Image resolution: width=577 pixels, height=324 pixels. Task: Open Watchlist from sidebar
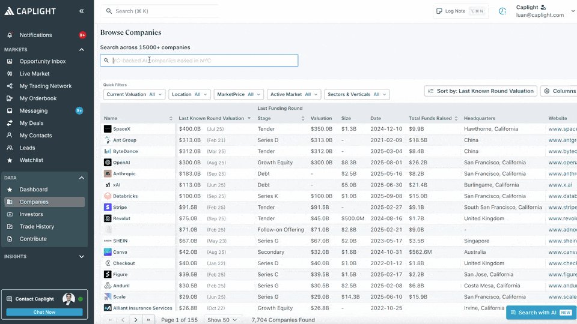coord(31,160)
